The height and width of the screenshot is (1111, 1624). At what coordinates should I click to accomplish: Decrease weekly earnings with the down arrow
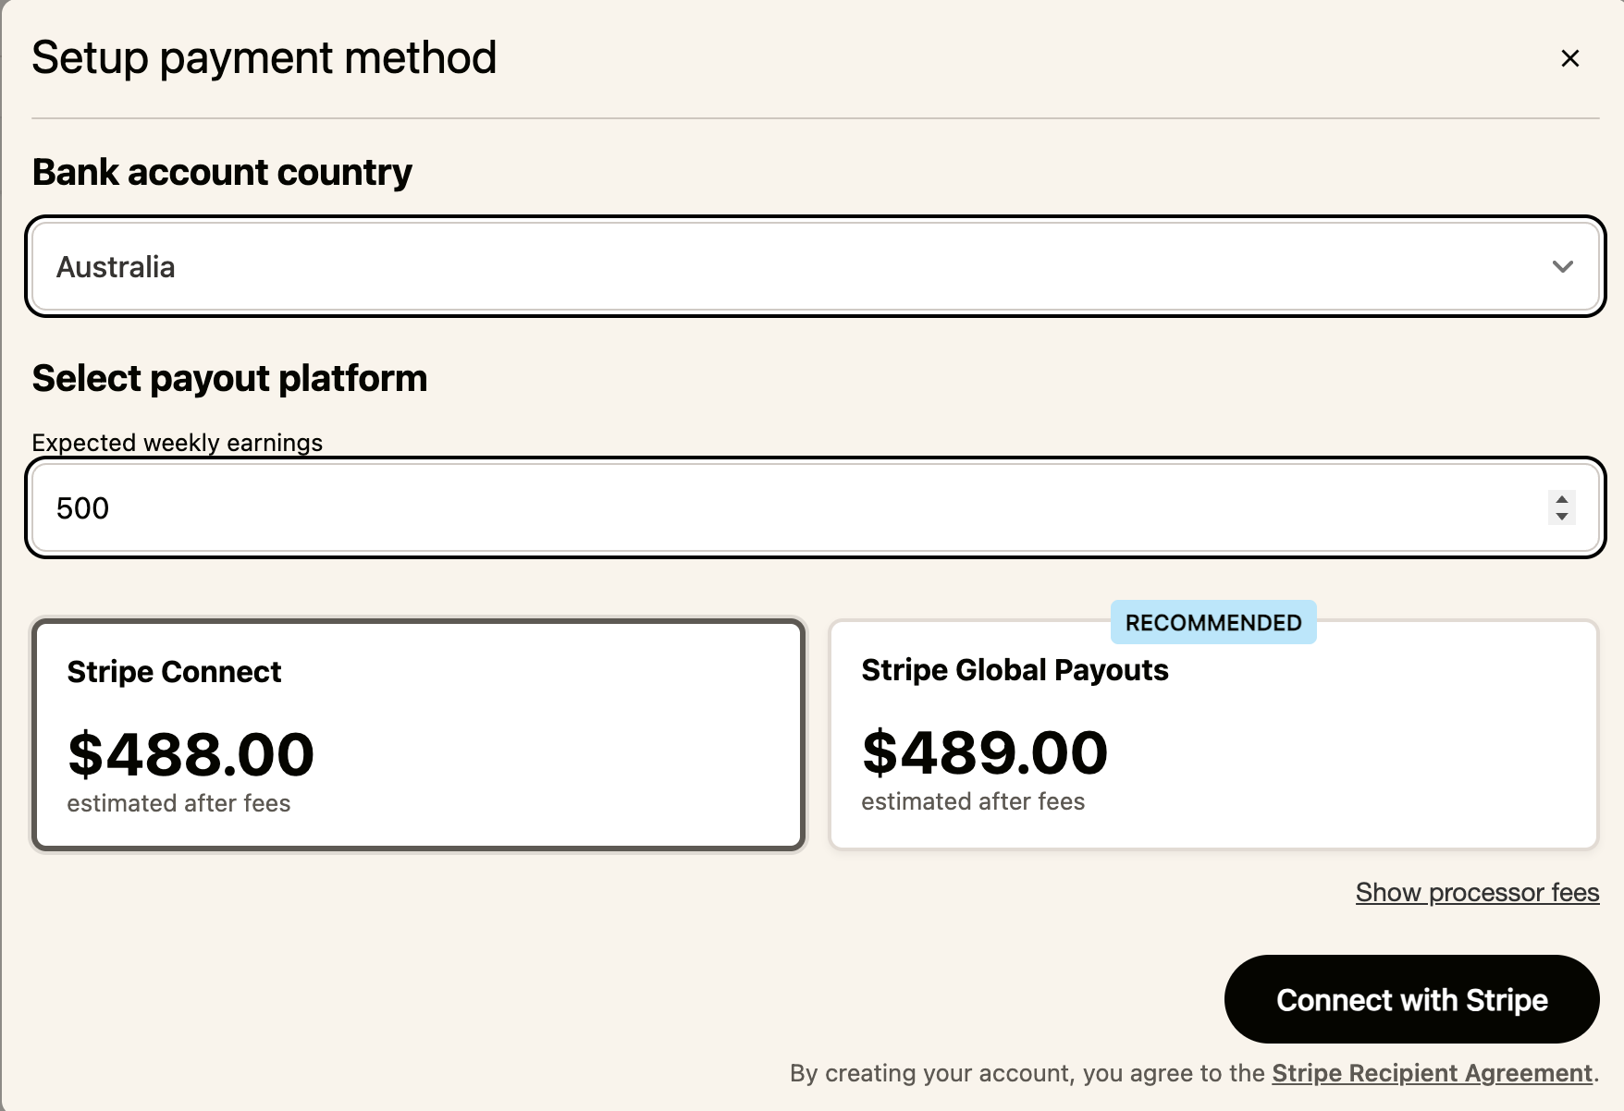click(1561, 516)
